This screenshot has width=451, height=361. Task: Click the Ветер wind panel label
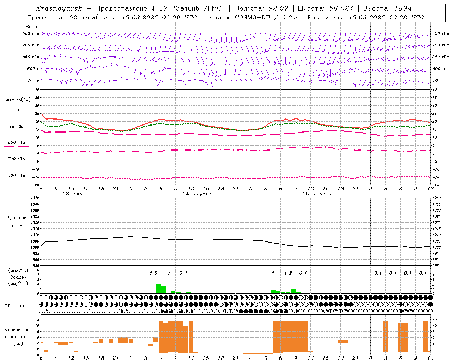tap(33, 27)
